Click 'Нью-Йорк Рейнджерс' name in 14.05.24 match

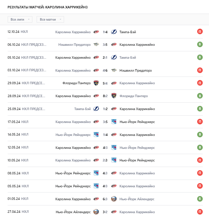(73, 135)
